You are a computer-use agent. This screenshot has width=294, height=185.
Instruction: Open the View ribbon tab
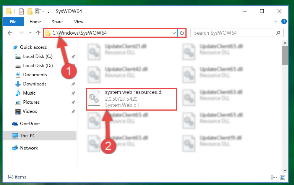78,22
